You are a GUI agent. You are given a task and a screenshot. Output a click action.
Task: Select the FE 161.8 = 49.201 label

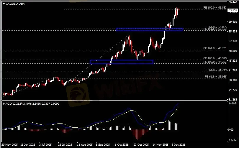215,48
